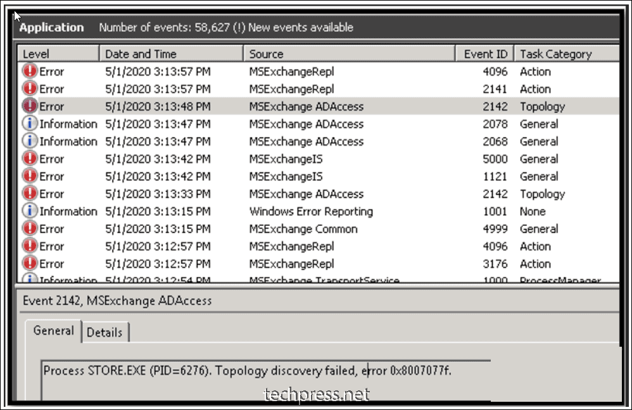
Task: Switch to the General tab
Action: coord(54,331)
